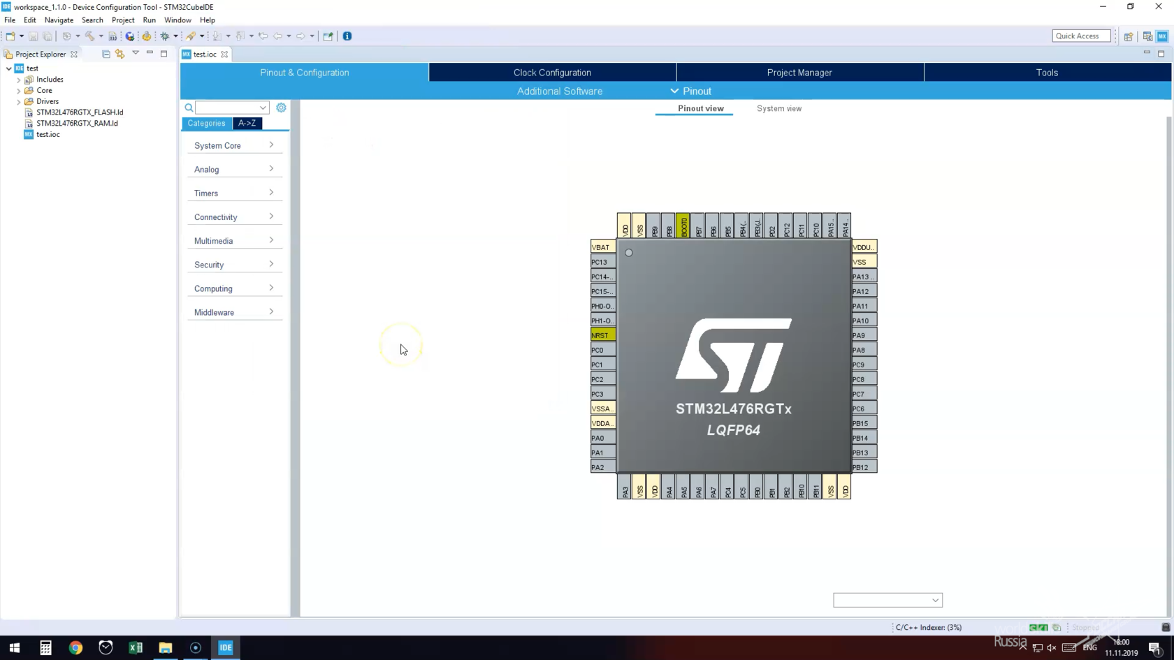Screen dimensions: 1174x660
Task: Switch to the Clock Configuration tab
Action: pyautogui.click(x=552, y=73)
